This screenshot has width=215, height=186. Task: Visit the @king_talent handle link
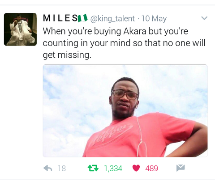click(112, 19)
